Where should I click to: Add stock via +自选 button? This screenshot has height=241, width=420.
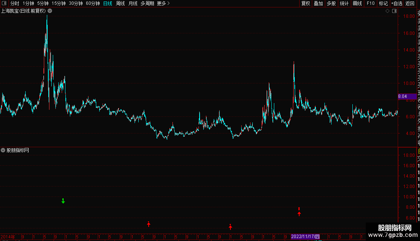point(397,3)
